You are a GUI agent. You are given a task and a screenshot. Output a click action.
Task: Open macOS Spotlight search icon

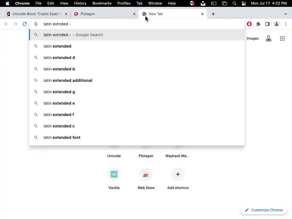pos(234,3)
